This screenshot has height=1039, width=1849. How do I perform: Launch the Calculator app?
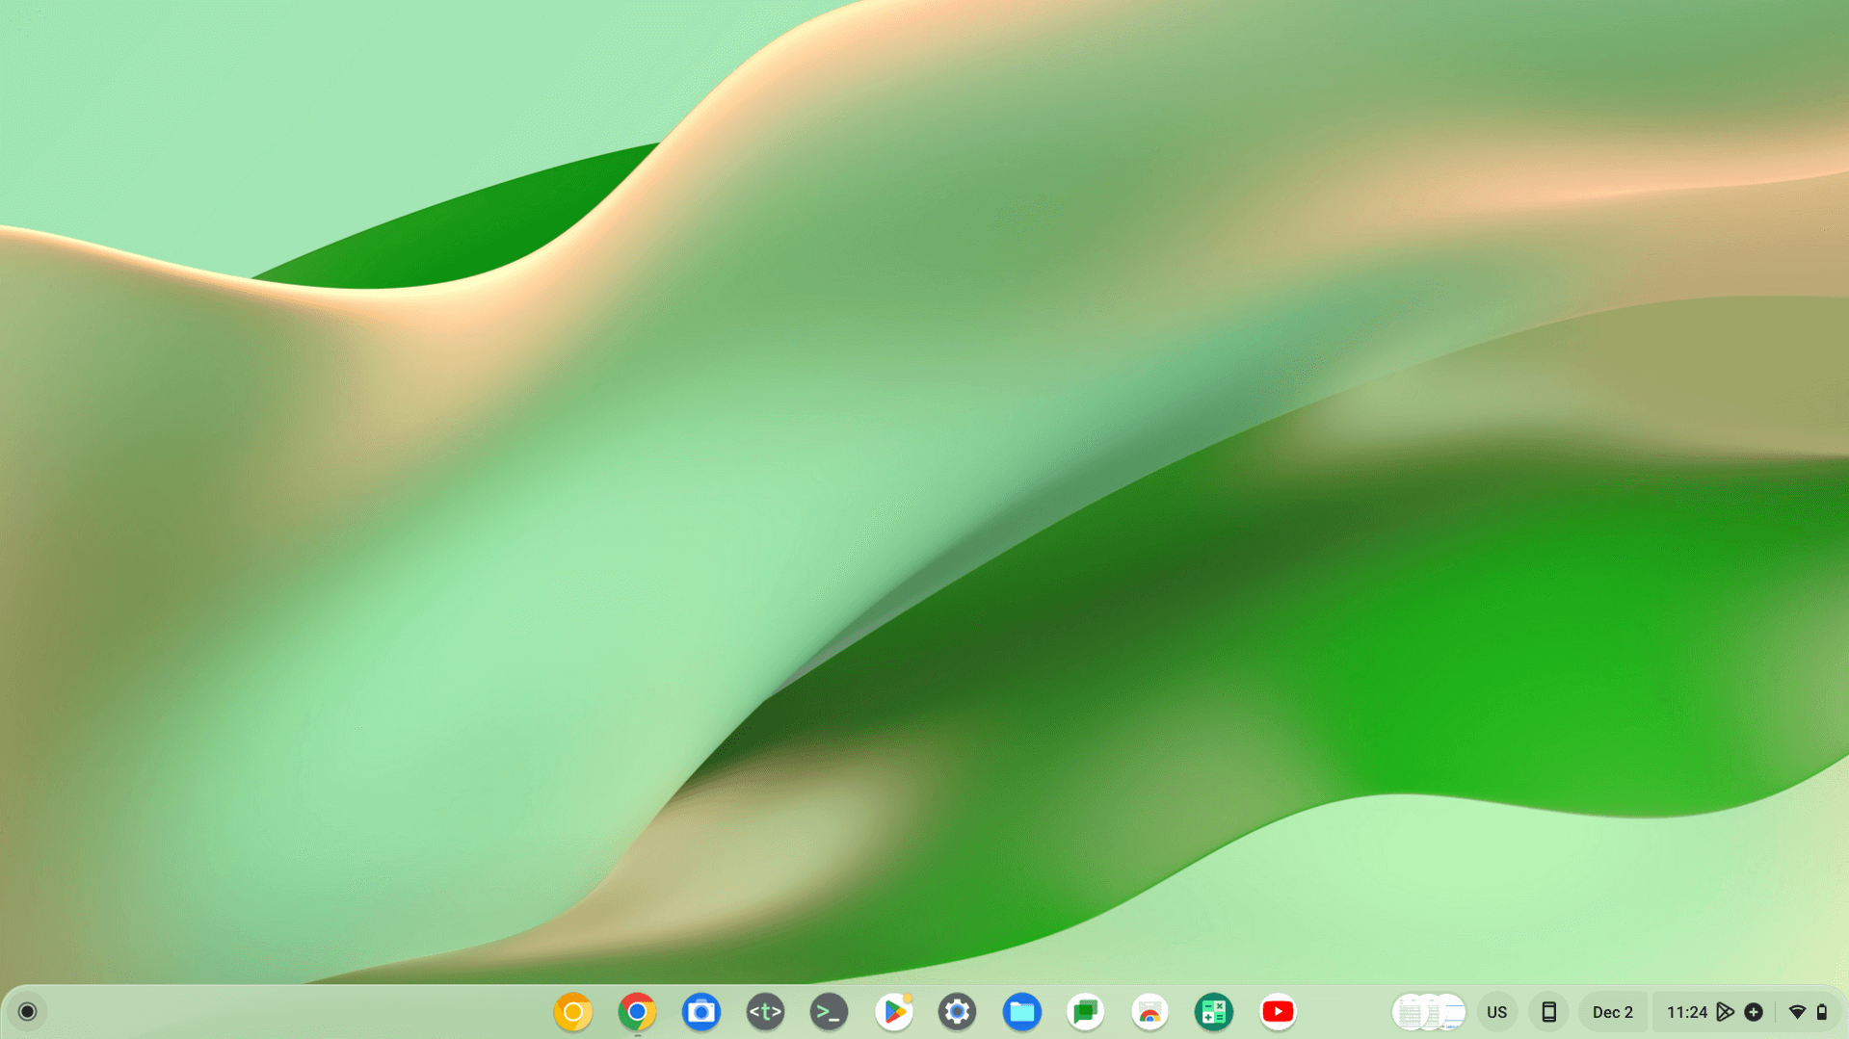(1213, 1012)
